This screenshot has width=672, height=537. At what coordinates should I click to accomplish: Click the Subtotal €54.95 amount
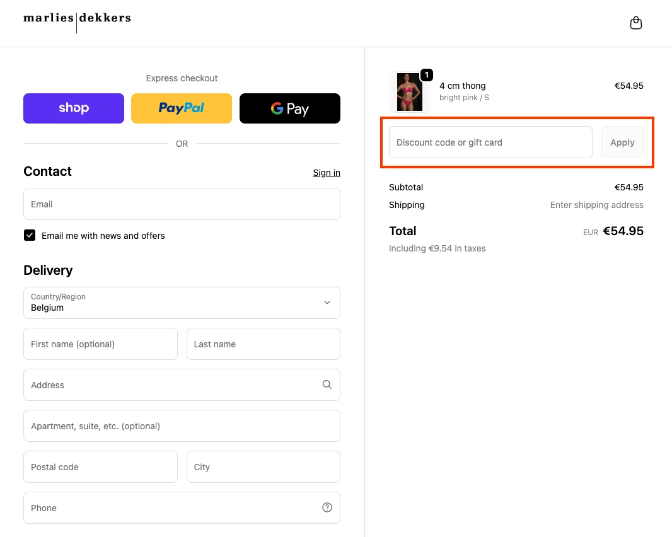(629, 187)
